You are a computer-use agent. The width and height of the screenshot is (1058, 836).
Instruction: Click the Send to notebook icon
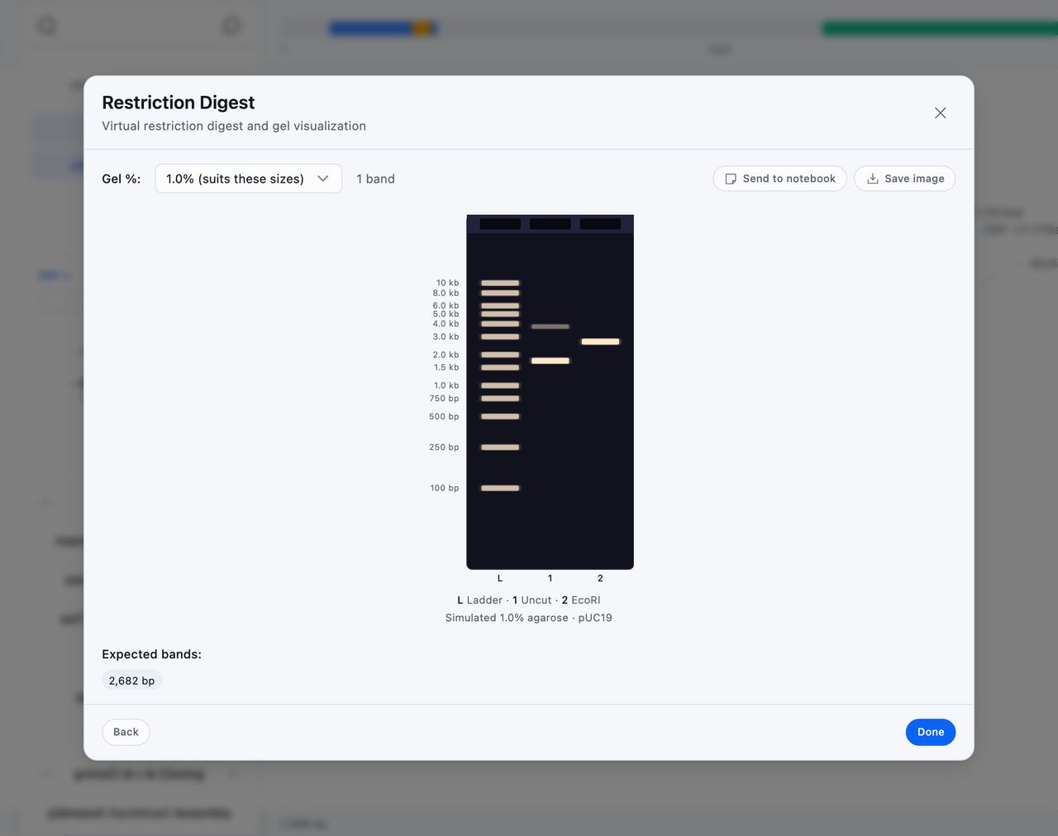[731, 179]
